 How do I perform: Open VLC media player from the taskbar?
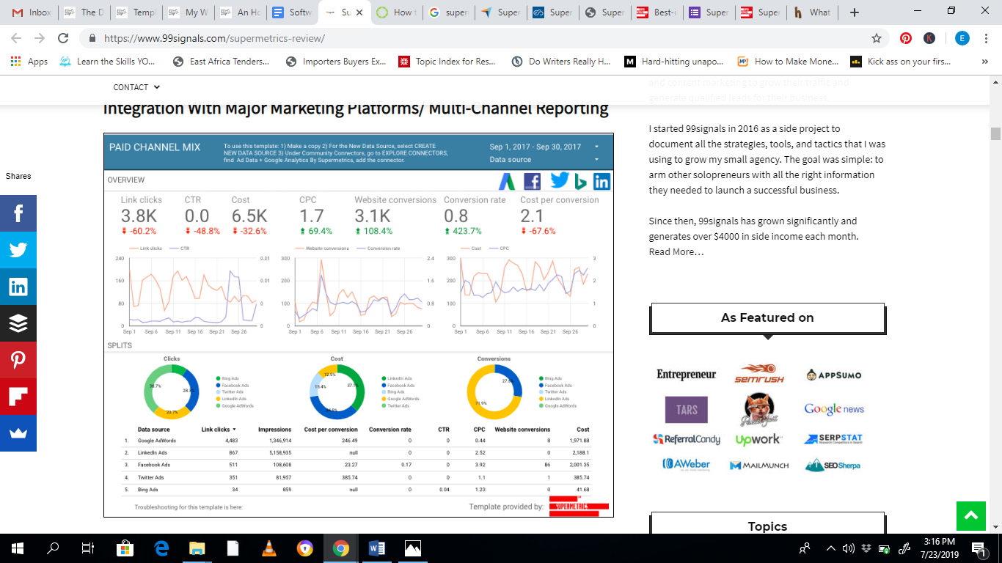(x=269, y=548)
